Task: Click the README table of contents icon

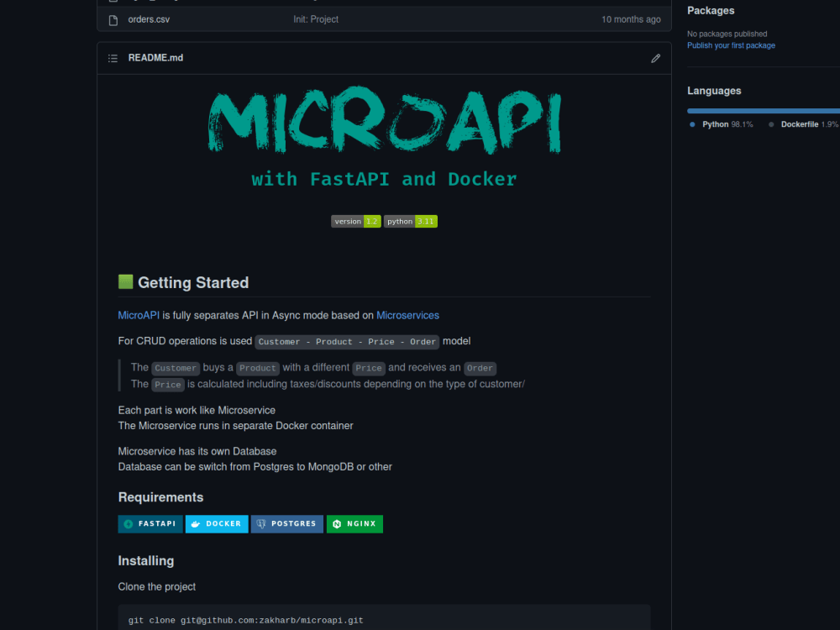Action: (113, 58)
